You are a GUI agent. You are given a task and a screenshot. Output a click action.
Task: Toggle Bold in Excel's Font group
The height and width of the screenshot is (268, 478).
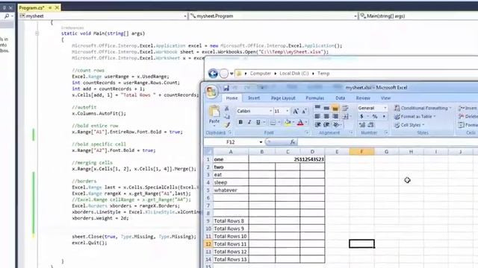point(240,122)
